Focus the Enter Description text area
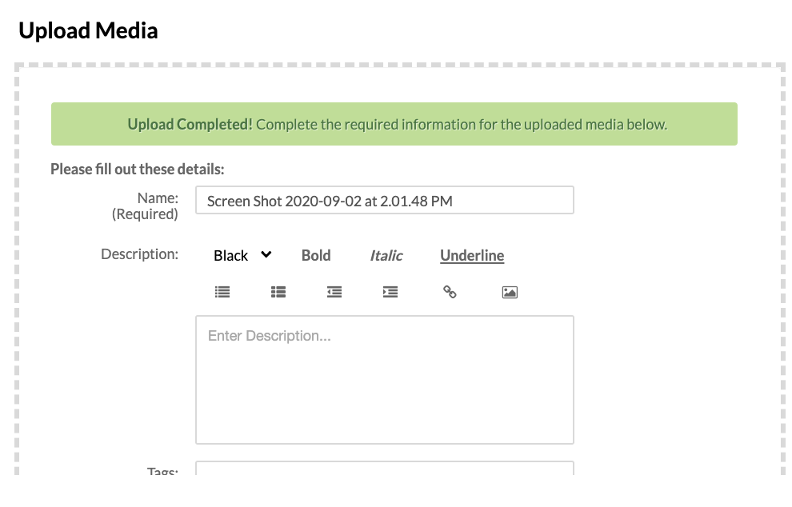 [385, 380]
